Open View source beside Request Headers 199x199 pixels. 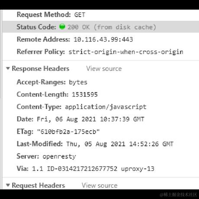pos(99,186)
